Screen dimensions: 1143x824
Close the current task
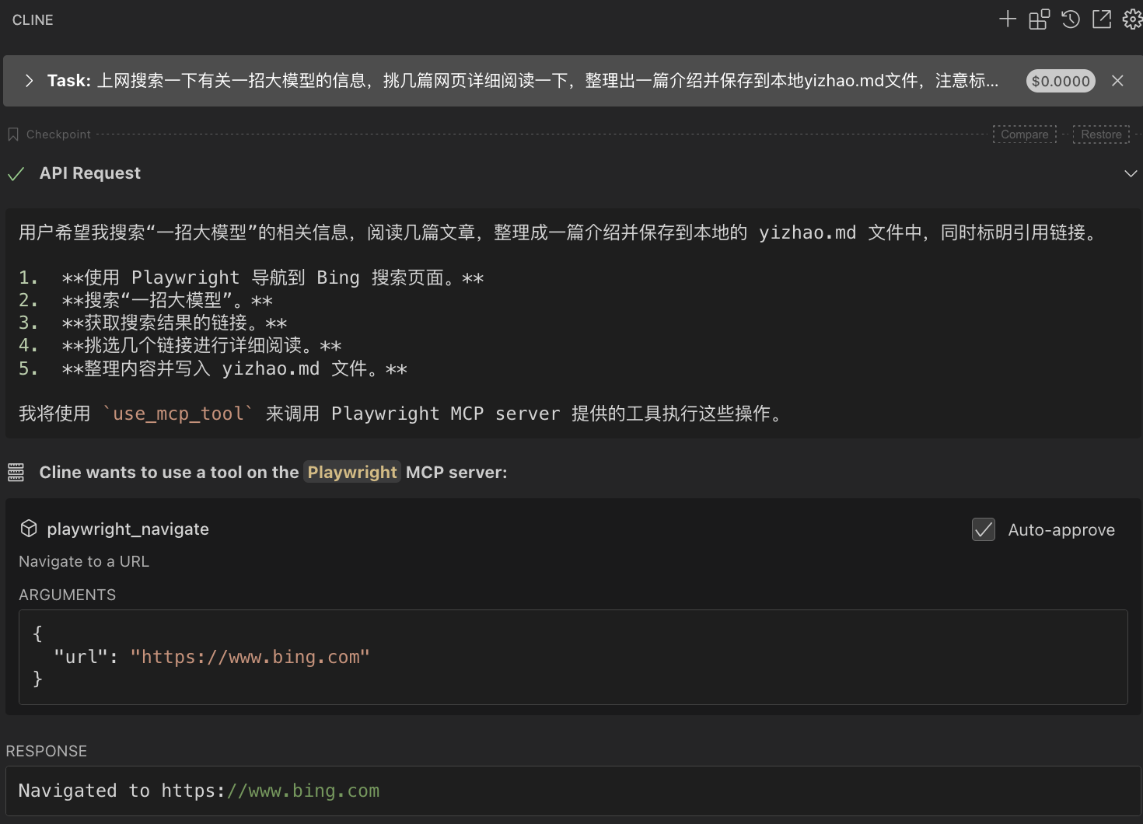[x=1117, y=81]
